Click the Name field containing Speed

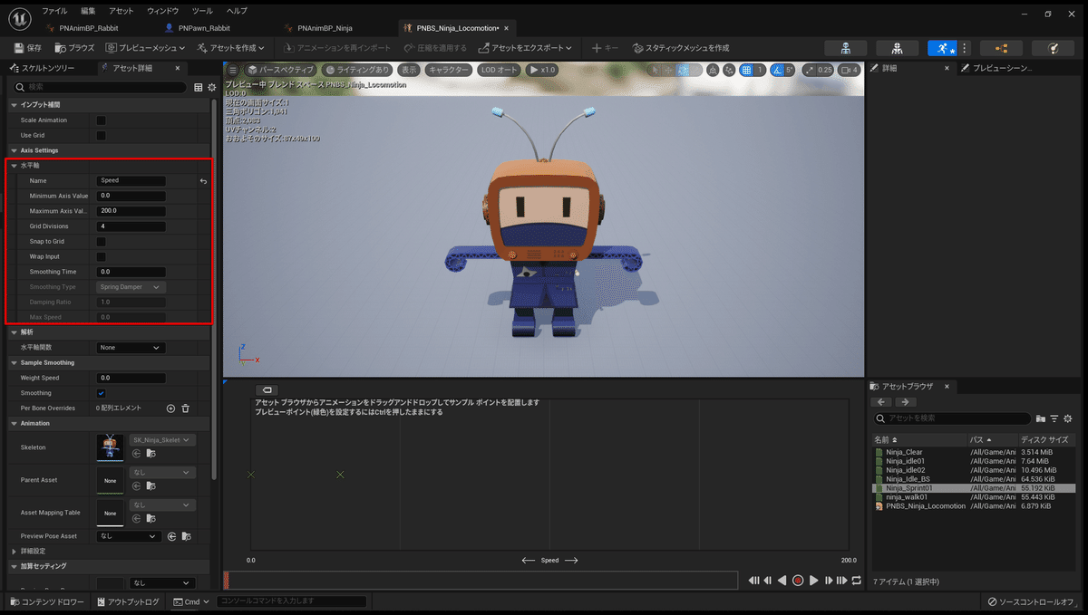click(x=131, y=180)
